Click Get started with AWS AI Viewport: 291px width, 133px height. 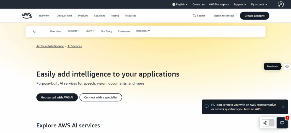click(x=57, y=97)
